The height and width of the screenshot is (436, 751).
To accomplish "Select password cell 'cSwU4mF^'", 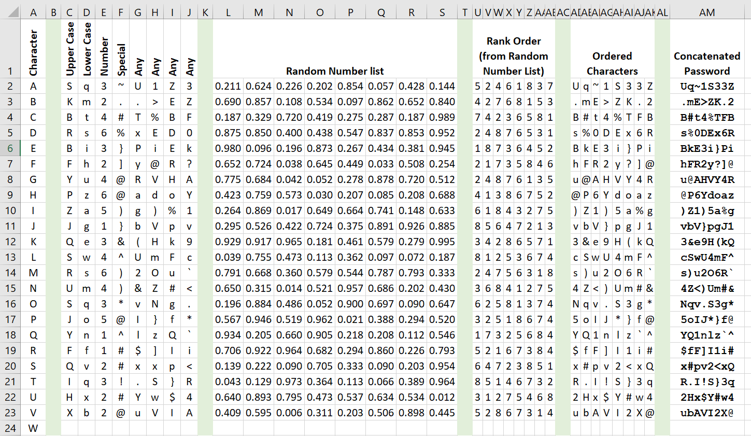I will click(x=707, y=257).
